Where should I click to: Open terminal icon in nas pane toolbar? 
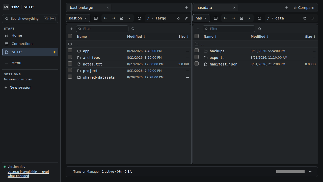click(x=216, y=18)
